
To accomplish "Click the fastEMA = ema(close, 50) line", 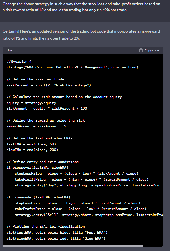I will point(31,144).
